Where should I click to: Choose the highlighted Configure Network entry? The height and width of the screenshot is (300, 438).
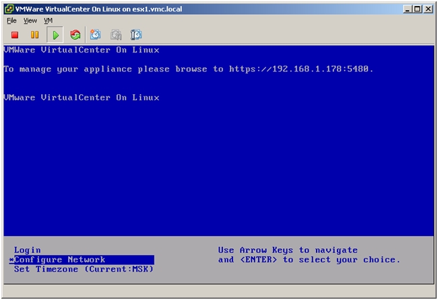(x=59, y=260)
